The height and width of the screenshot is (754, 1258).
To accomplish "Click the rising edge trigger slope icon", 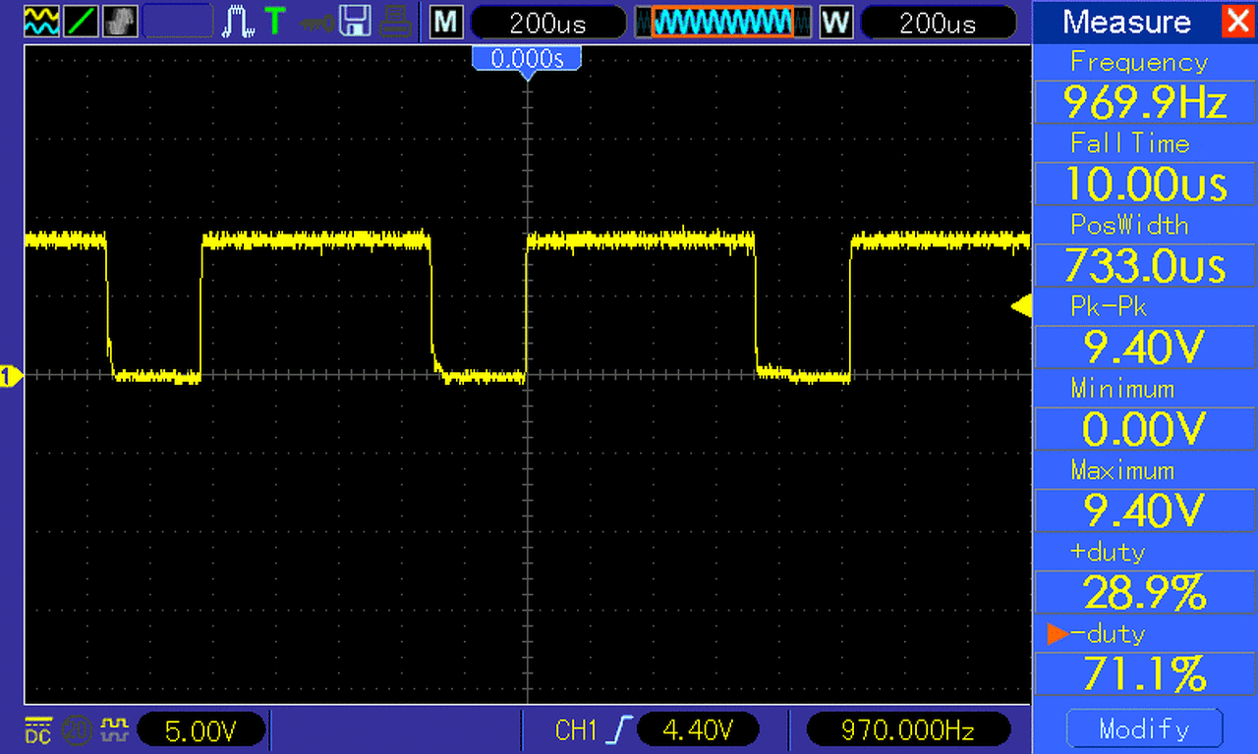I will coord(619,729).
